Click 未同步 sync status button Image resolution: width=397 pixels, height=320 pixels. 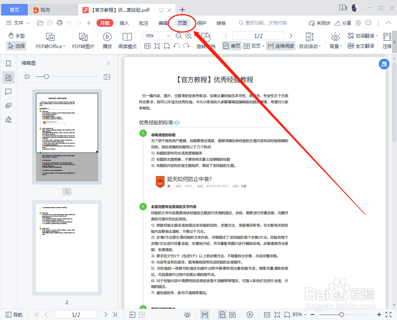click(x=320, y=23)
